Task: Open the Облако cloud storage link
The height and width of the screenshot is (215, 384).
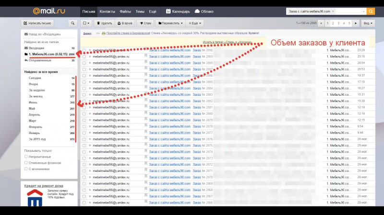Action: [x=204, y=11]
